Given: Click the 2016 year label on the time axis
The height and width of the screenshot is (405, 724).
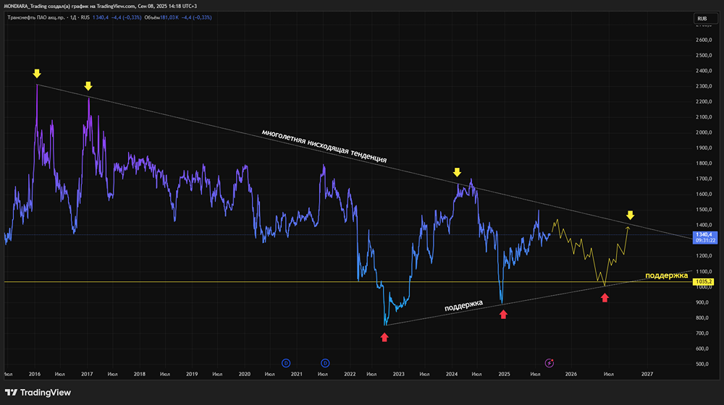Looking at the screenshot, I should [35, 374].
